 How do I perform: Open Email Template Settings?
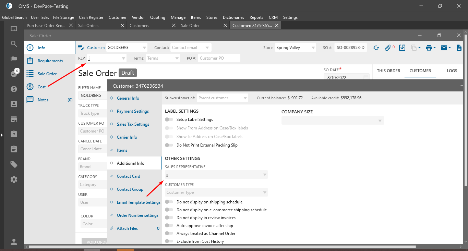pyautogui.click(x=139, y=202)
